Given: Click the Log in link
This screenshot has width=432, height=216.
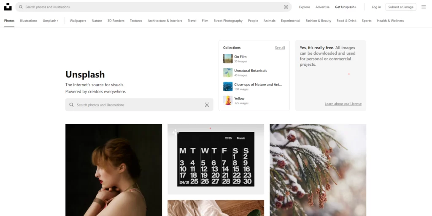Looking at the screenshot, I should click(x=376, y=7).
